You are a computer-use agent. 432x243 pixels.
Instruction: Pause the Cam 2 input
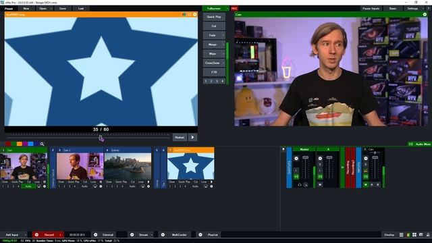click(x=101, y=182)
